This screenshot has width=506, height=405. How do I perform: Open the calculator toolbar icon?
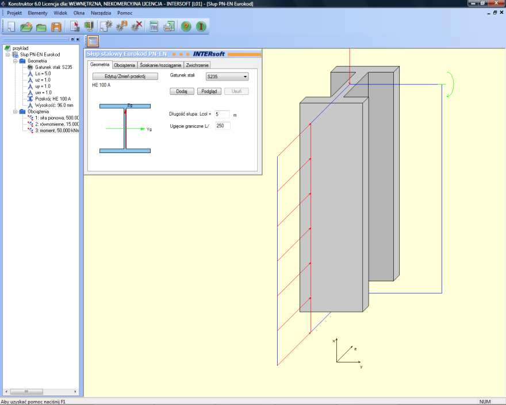[154, 26]
